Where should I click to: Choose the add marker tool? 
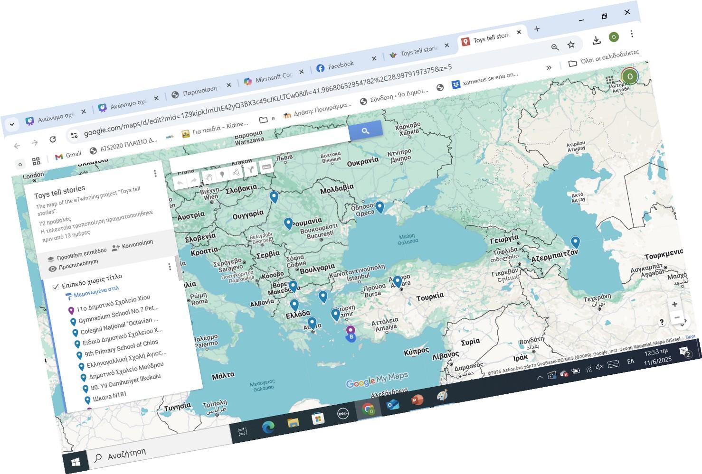tap(222, 175)
